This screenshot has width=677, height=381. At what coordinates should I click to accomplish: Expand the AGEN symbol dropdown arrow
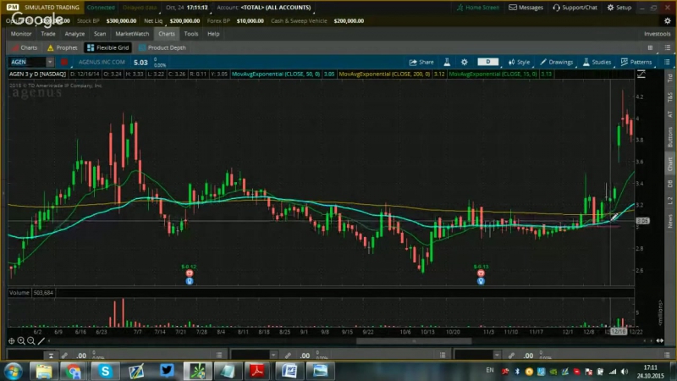[x=50, y=62]
